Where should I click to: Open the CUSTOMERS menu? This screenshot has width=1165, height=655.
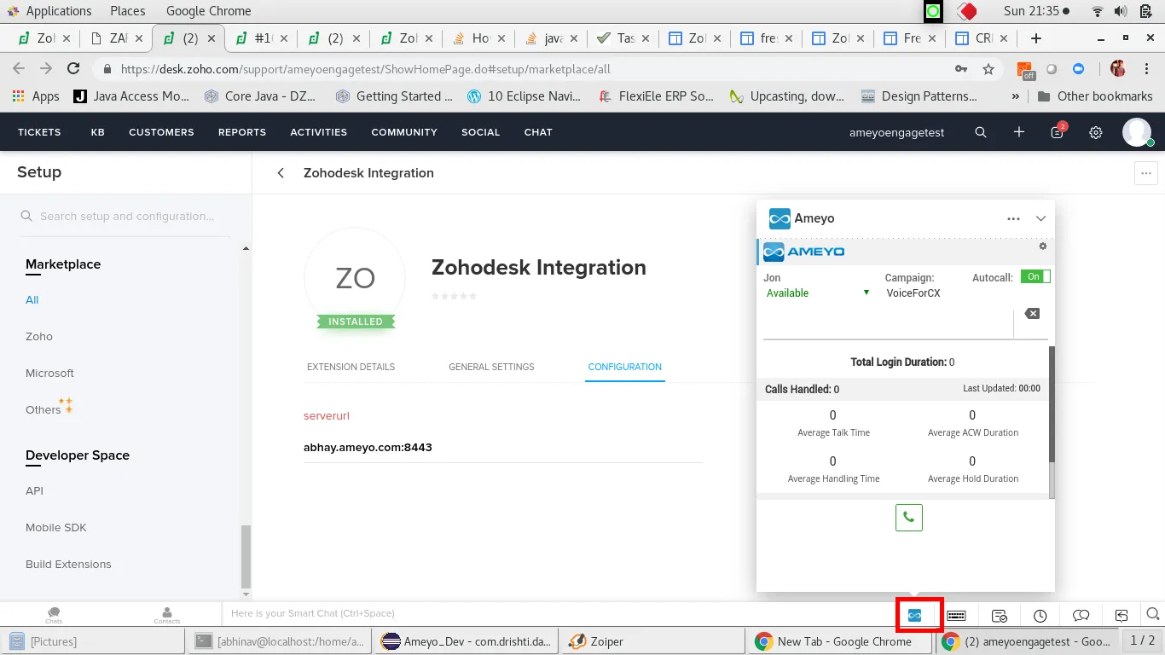click(161, 132)
